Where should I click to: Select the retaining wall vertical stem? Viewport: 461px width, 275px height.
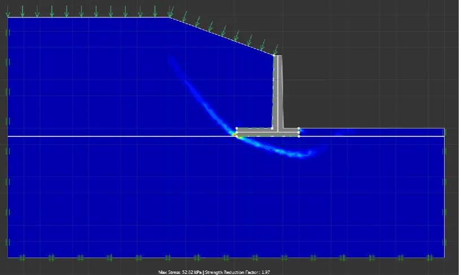pos(278,91)
